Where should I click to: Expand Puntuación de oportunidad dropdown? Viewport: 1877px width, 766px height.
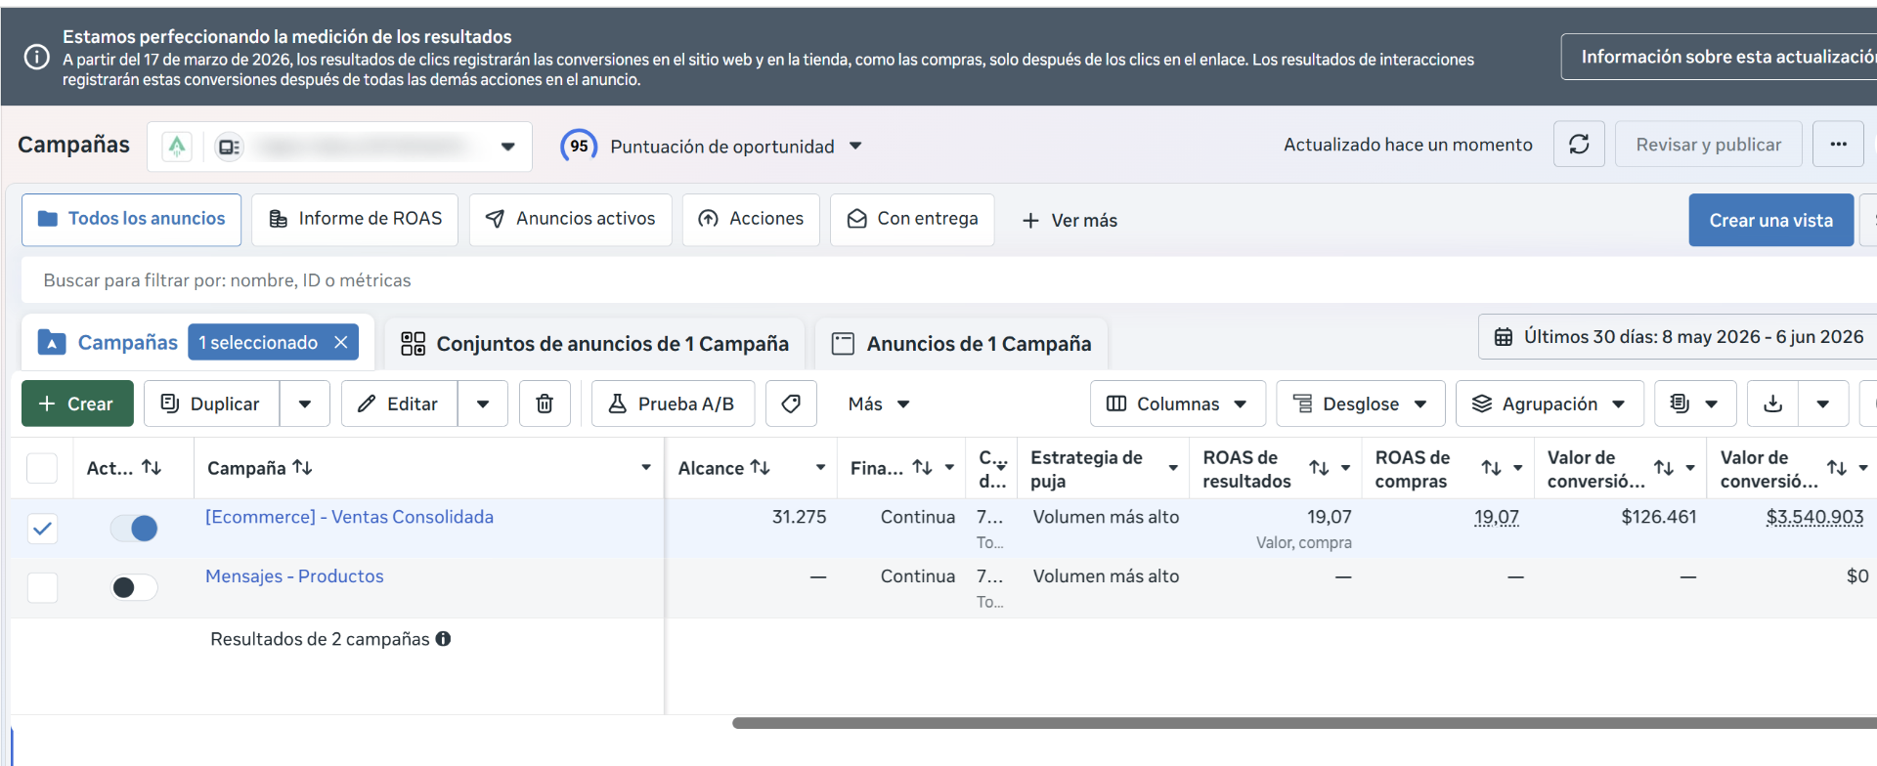(855, 146)
